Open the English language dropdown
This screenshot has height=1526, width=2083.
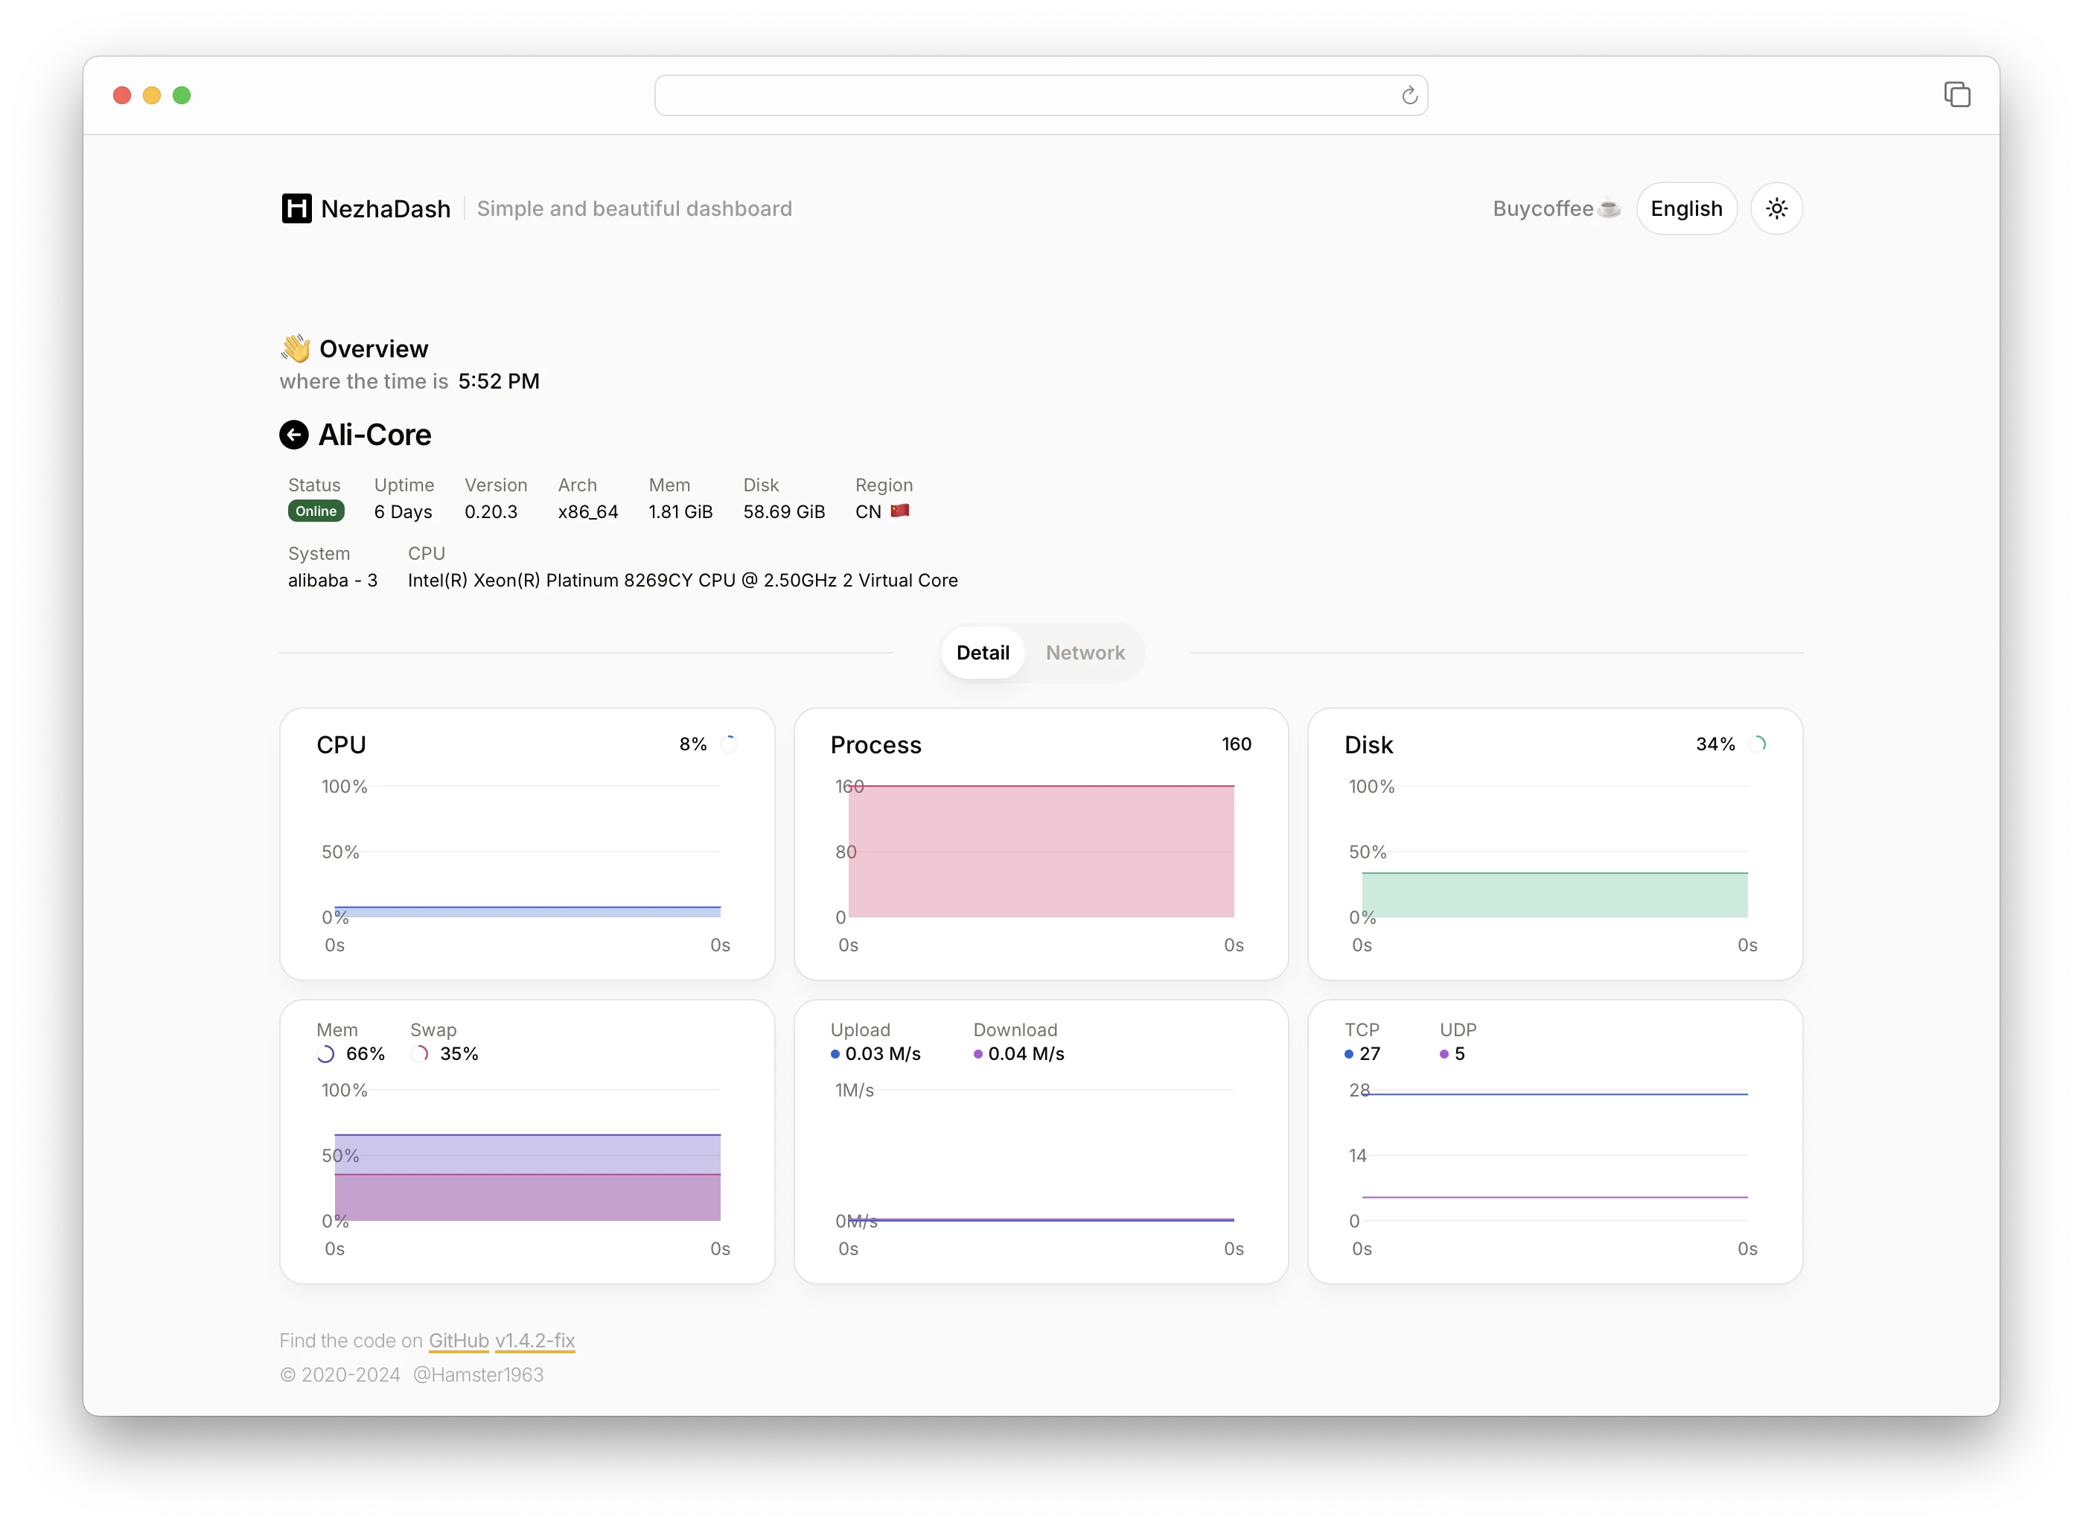[1685, 208]
